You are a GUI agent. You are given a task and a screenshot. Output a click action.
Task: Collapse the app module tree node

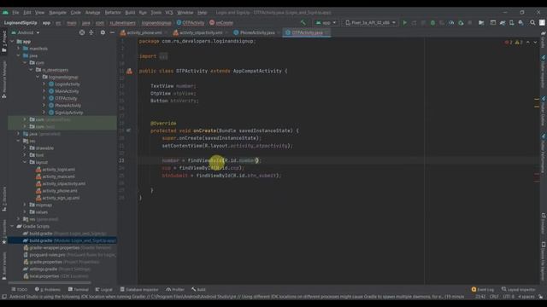tap(13, 42)
